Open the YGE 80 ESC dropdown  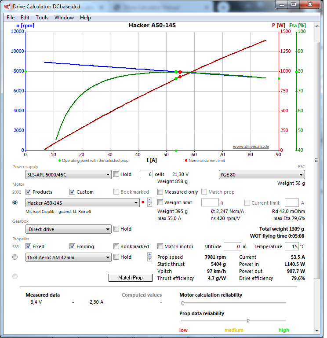tap(262, 174)
